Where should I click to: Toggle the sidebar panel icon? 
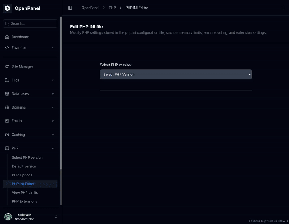pyautogui.click(x=70, y=8)
